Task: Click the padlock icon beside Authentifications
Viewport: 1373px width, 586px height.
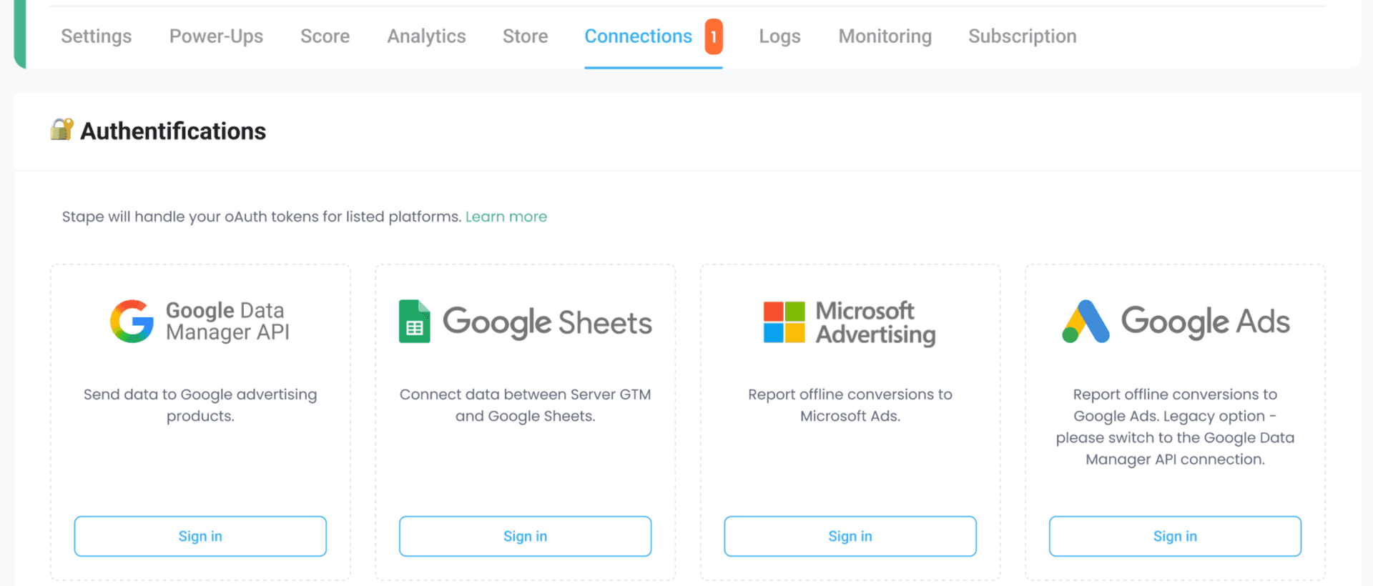Action: tap(61, 130)
